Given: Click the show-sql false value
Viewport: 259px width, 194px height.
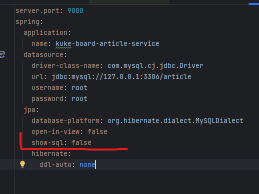Looking at the screenshot, I should click(x=81, y=143).
